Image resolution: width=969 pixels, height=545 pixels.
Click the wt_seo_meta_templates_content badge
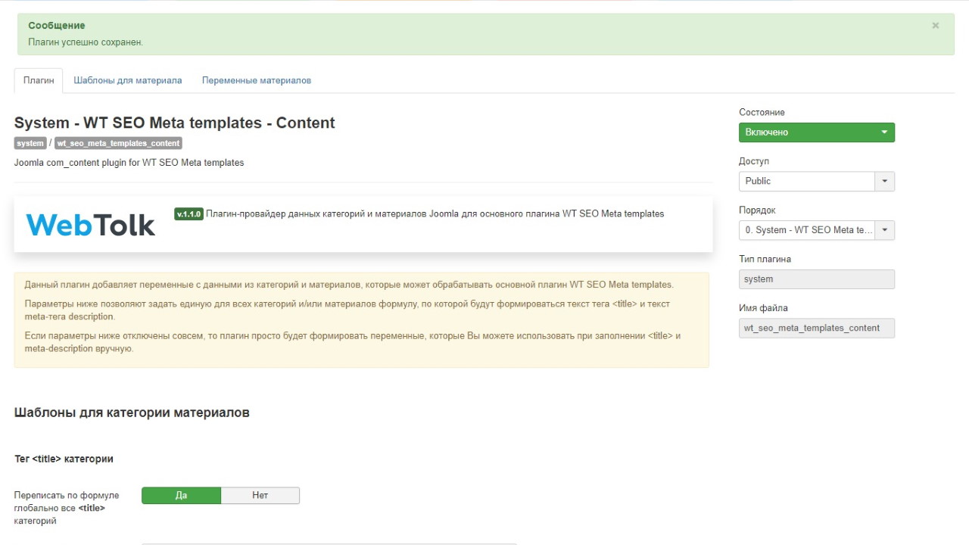click(118, 143)
